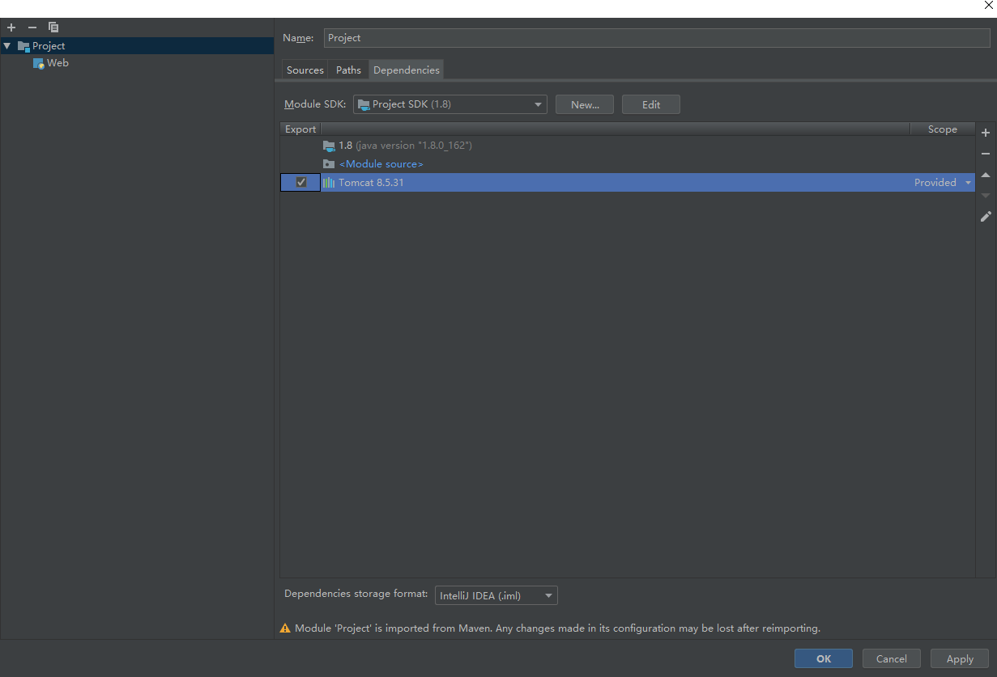This screenshot has width=997, height=677.
Task: Click the Web facet icon
Action: (x=38, y=63)
